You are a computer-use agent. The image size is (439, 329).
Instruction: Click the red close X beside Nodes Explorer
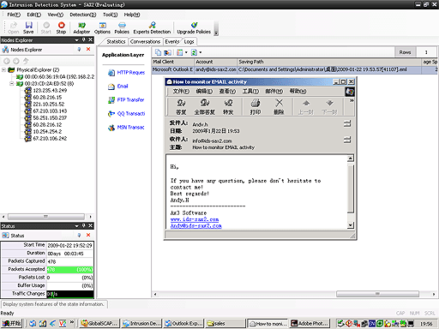coord(88,49)
